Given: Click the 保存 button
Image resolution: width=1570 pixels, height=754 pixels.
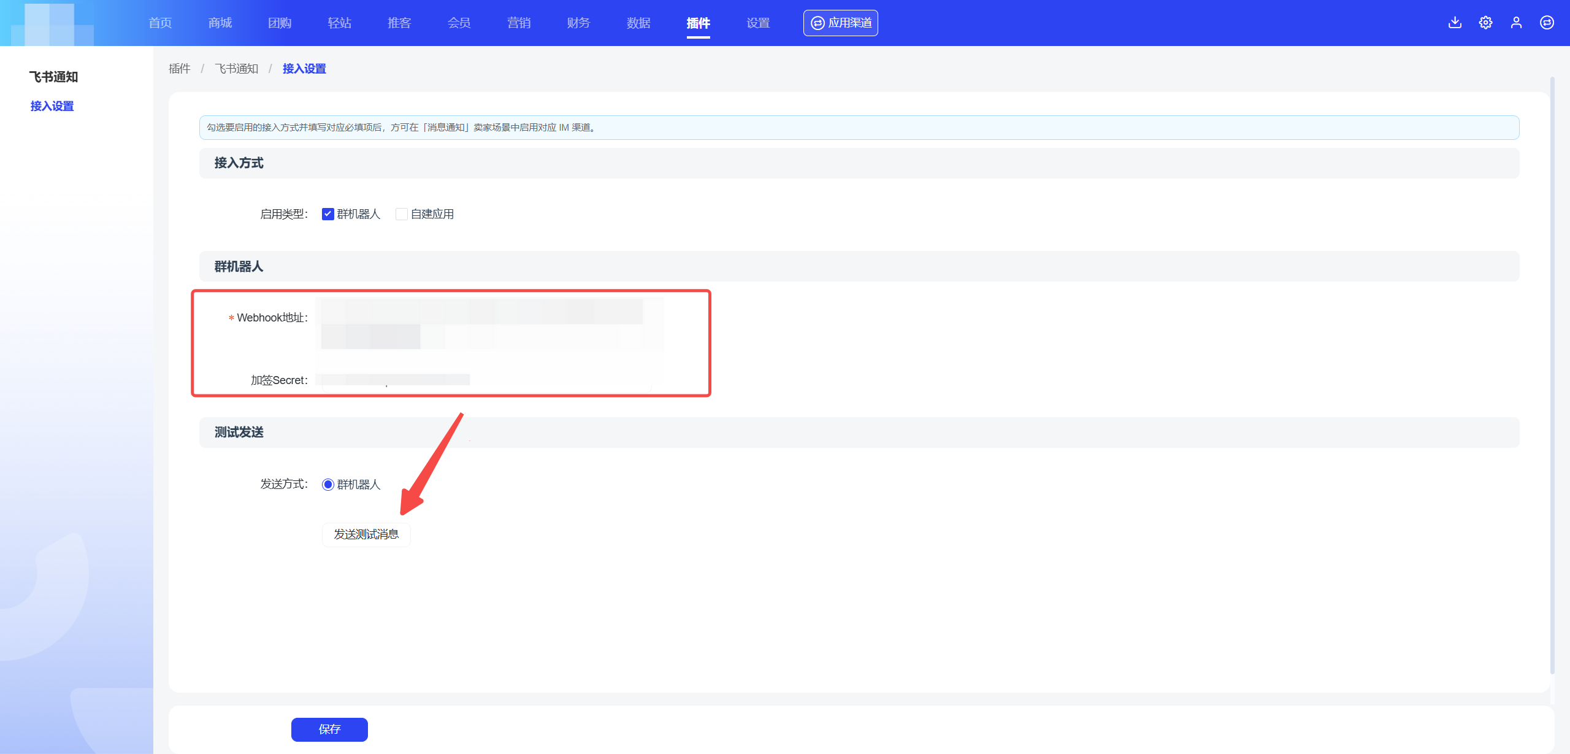Looking at the screenshot, I should pyautogui.click(x=329, y=729).
